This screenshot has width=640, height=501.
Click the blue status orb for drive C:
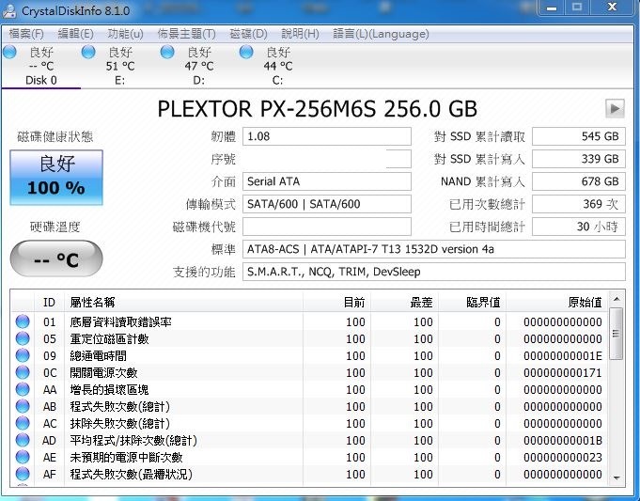245,53
